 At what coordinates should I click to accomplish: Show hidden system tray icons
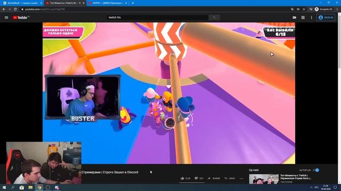point(311,187)
